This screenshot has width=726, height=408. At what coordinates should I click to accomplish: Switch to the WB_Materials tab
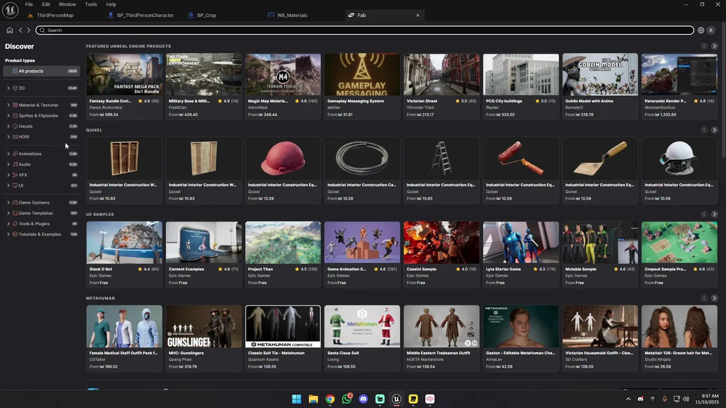tap(292, 15)
